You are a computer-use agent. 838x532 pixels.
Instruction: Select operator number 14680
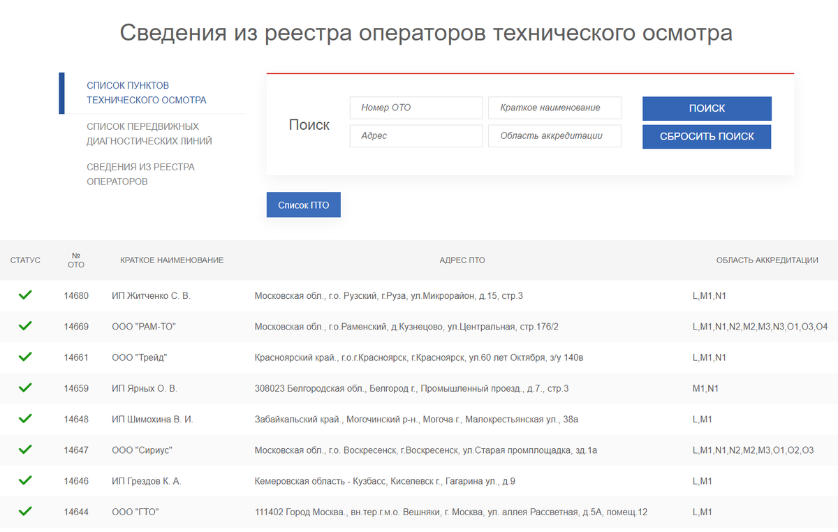point(76,296)
